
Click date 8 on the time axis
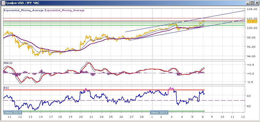203,117
